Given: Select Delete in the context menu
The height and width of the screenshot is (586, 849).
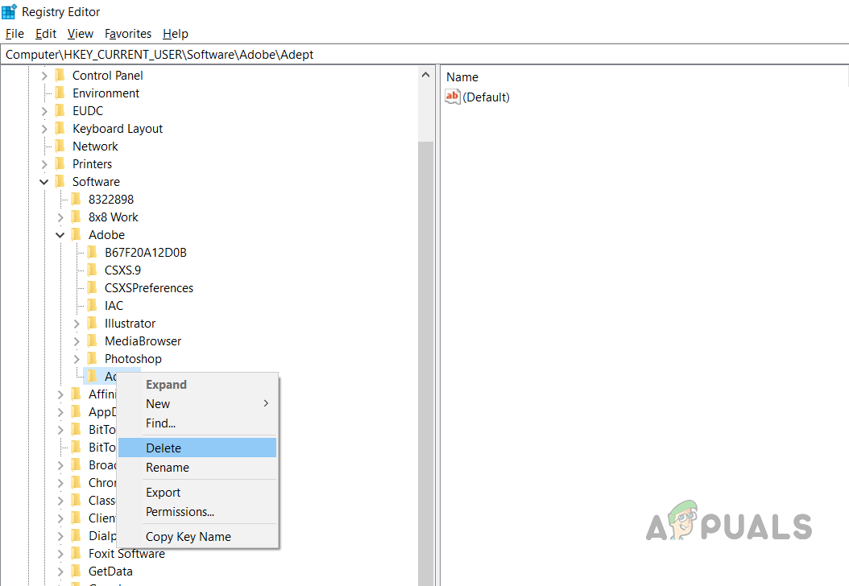Looking at the screenshot, I should [x=197, y=448].
